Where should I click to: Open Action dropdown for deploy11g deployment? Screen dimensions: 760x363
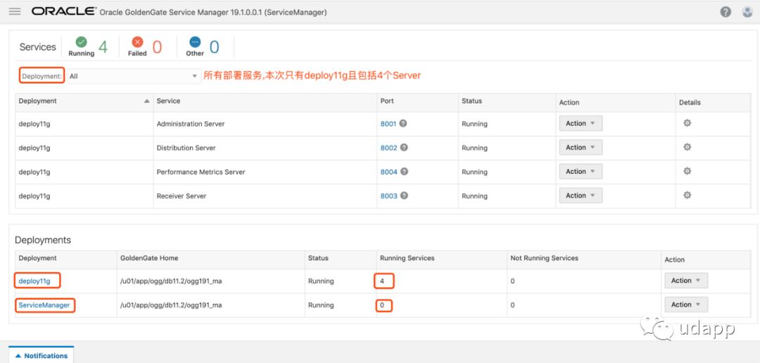click(685, 281)
